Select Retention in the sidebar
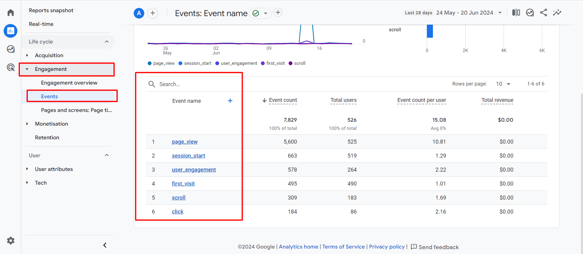 (x=47, y=137)
